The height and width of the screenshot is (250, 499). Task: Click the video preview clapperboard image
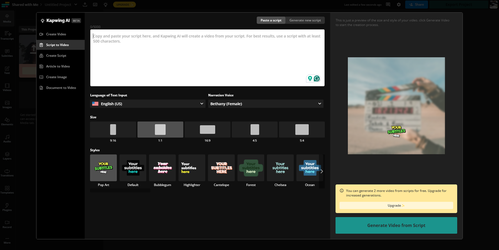[x=396, y=106]
